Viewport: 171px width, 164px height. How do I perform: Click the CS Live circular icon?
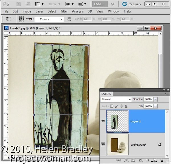click(125, 4)
